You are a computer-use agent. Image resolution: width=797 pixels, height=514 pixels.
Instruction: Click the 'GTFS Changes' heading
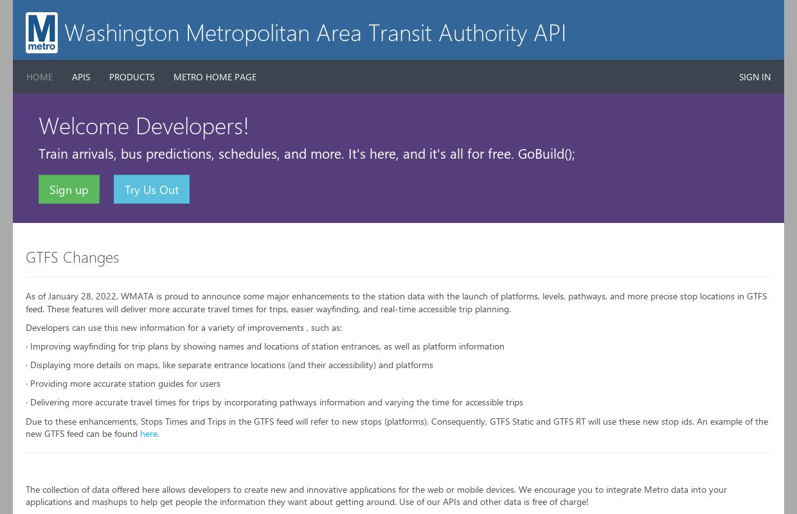(72, 258)
